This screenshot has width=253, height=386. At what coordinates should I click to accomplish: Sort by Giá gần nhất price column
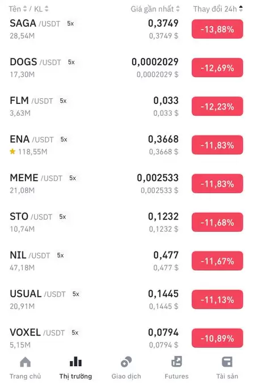click(155, 9)
